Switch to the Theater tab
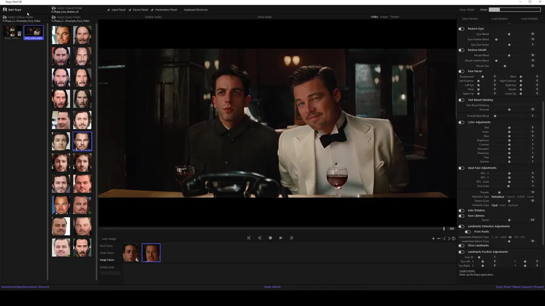This screenshot has width=545, height=306. (395, 17)
